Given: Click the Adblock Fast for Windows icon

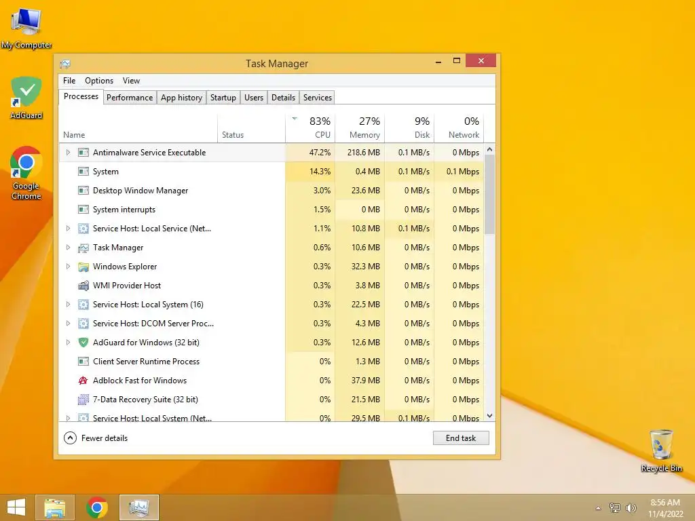Looking at the screenshot, I should tap(83, 381).
